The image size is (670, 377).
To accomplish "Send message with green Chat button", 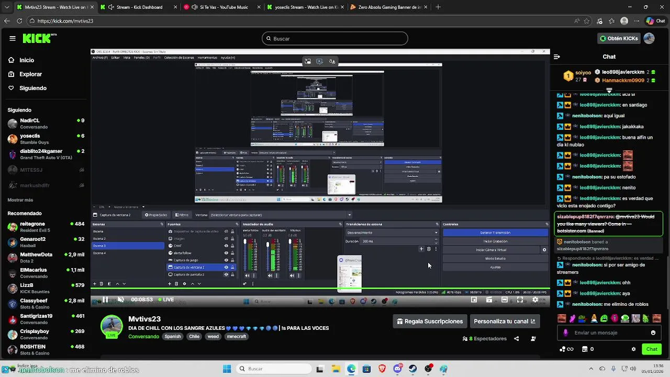I will 652,349.
